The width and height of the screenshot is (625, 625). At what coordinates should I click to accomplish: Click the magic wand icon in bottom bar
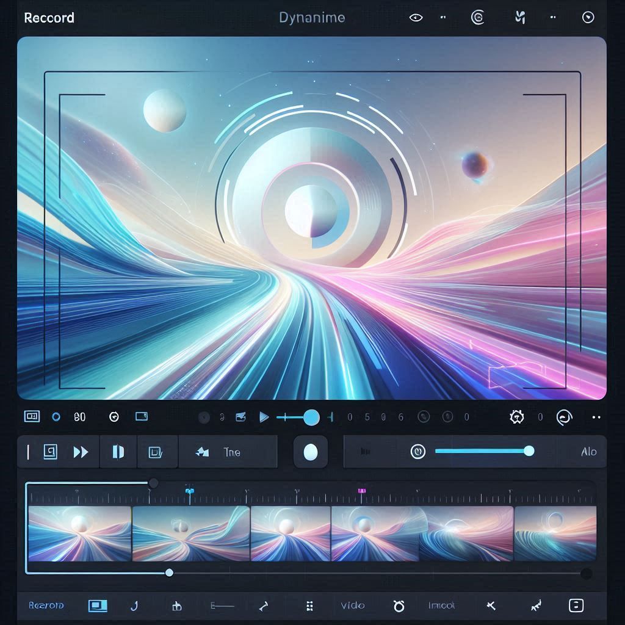click(536, 606)
